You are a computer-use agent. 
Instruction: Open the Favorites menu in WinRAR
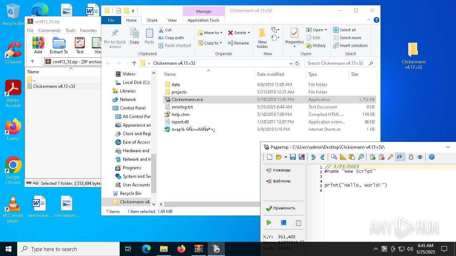point(88,31)
